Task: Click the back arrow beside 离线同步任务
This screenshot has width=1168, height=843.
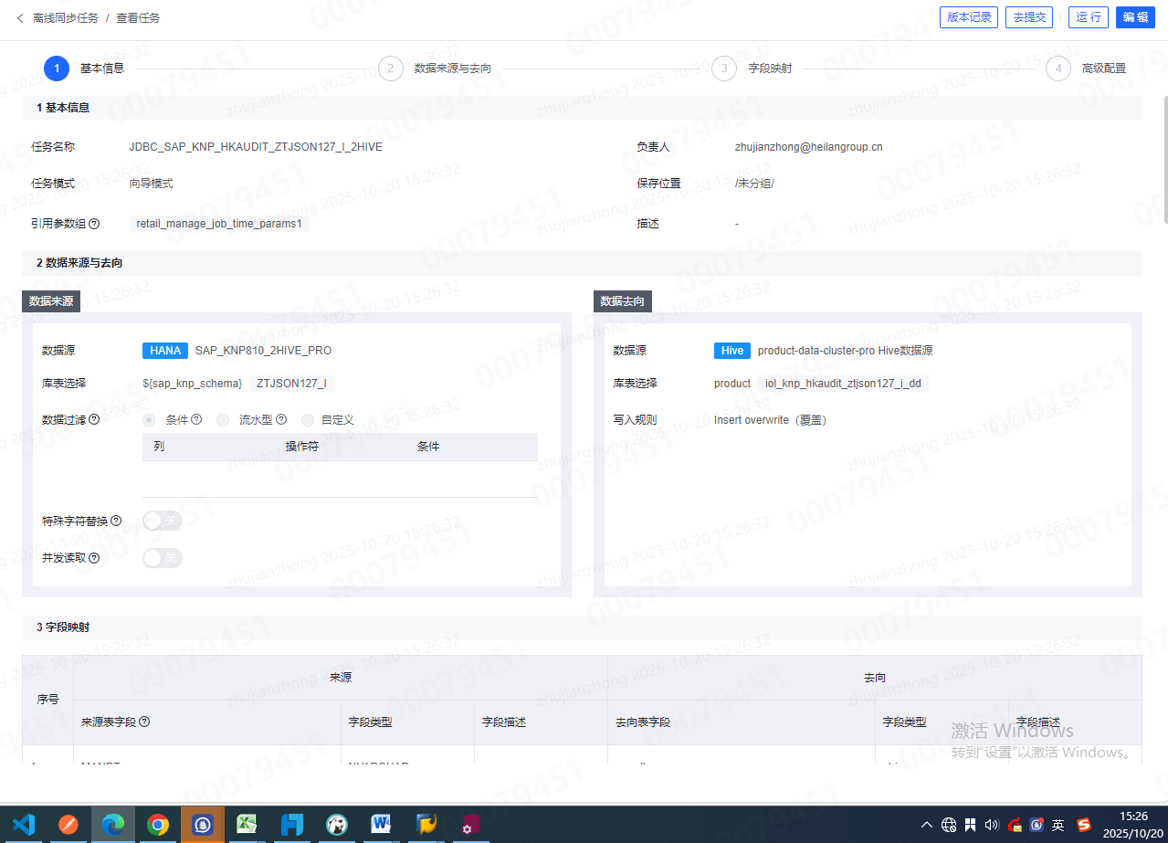Action: click(20, 17)
